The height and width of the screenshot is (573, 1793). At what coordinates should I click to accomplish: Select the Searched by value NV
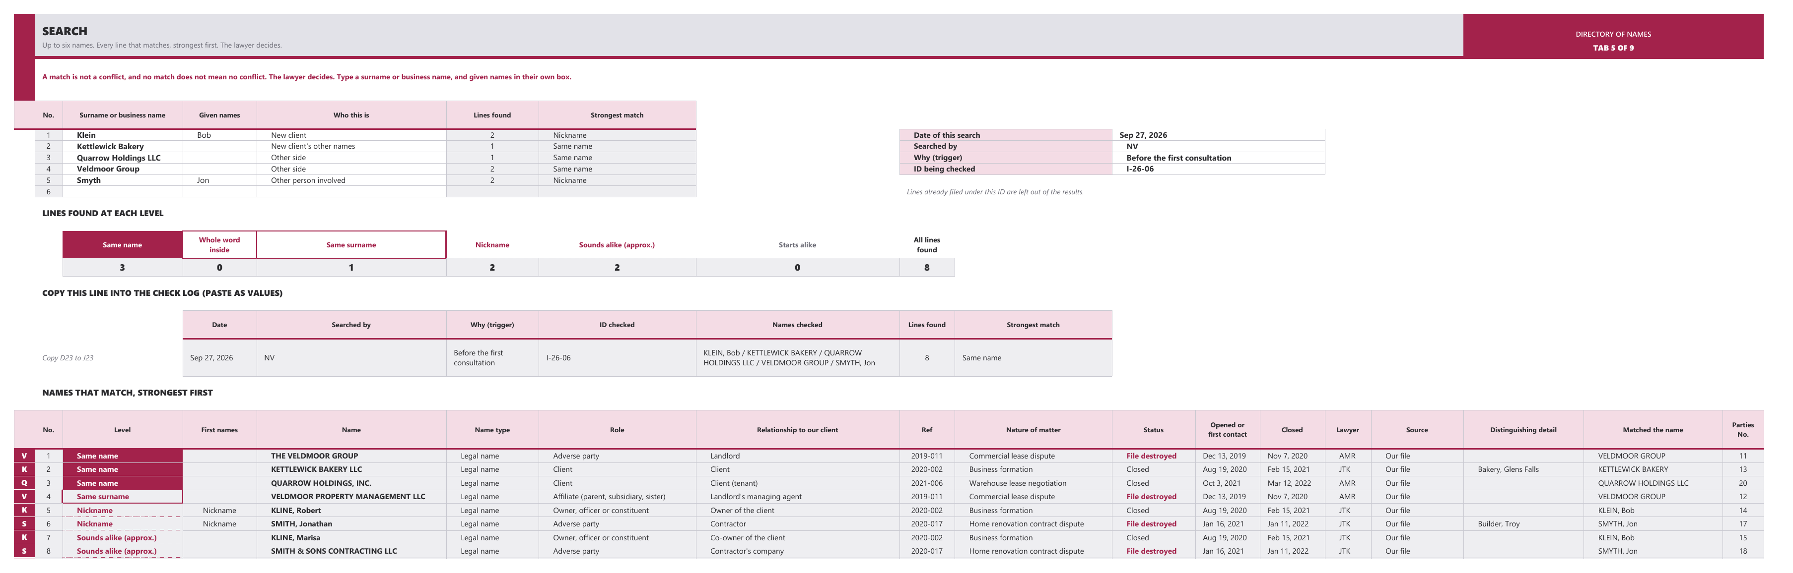pos(1218,146)
